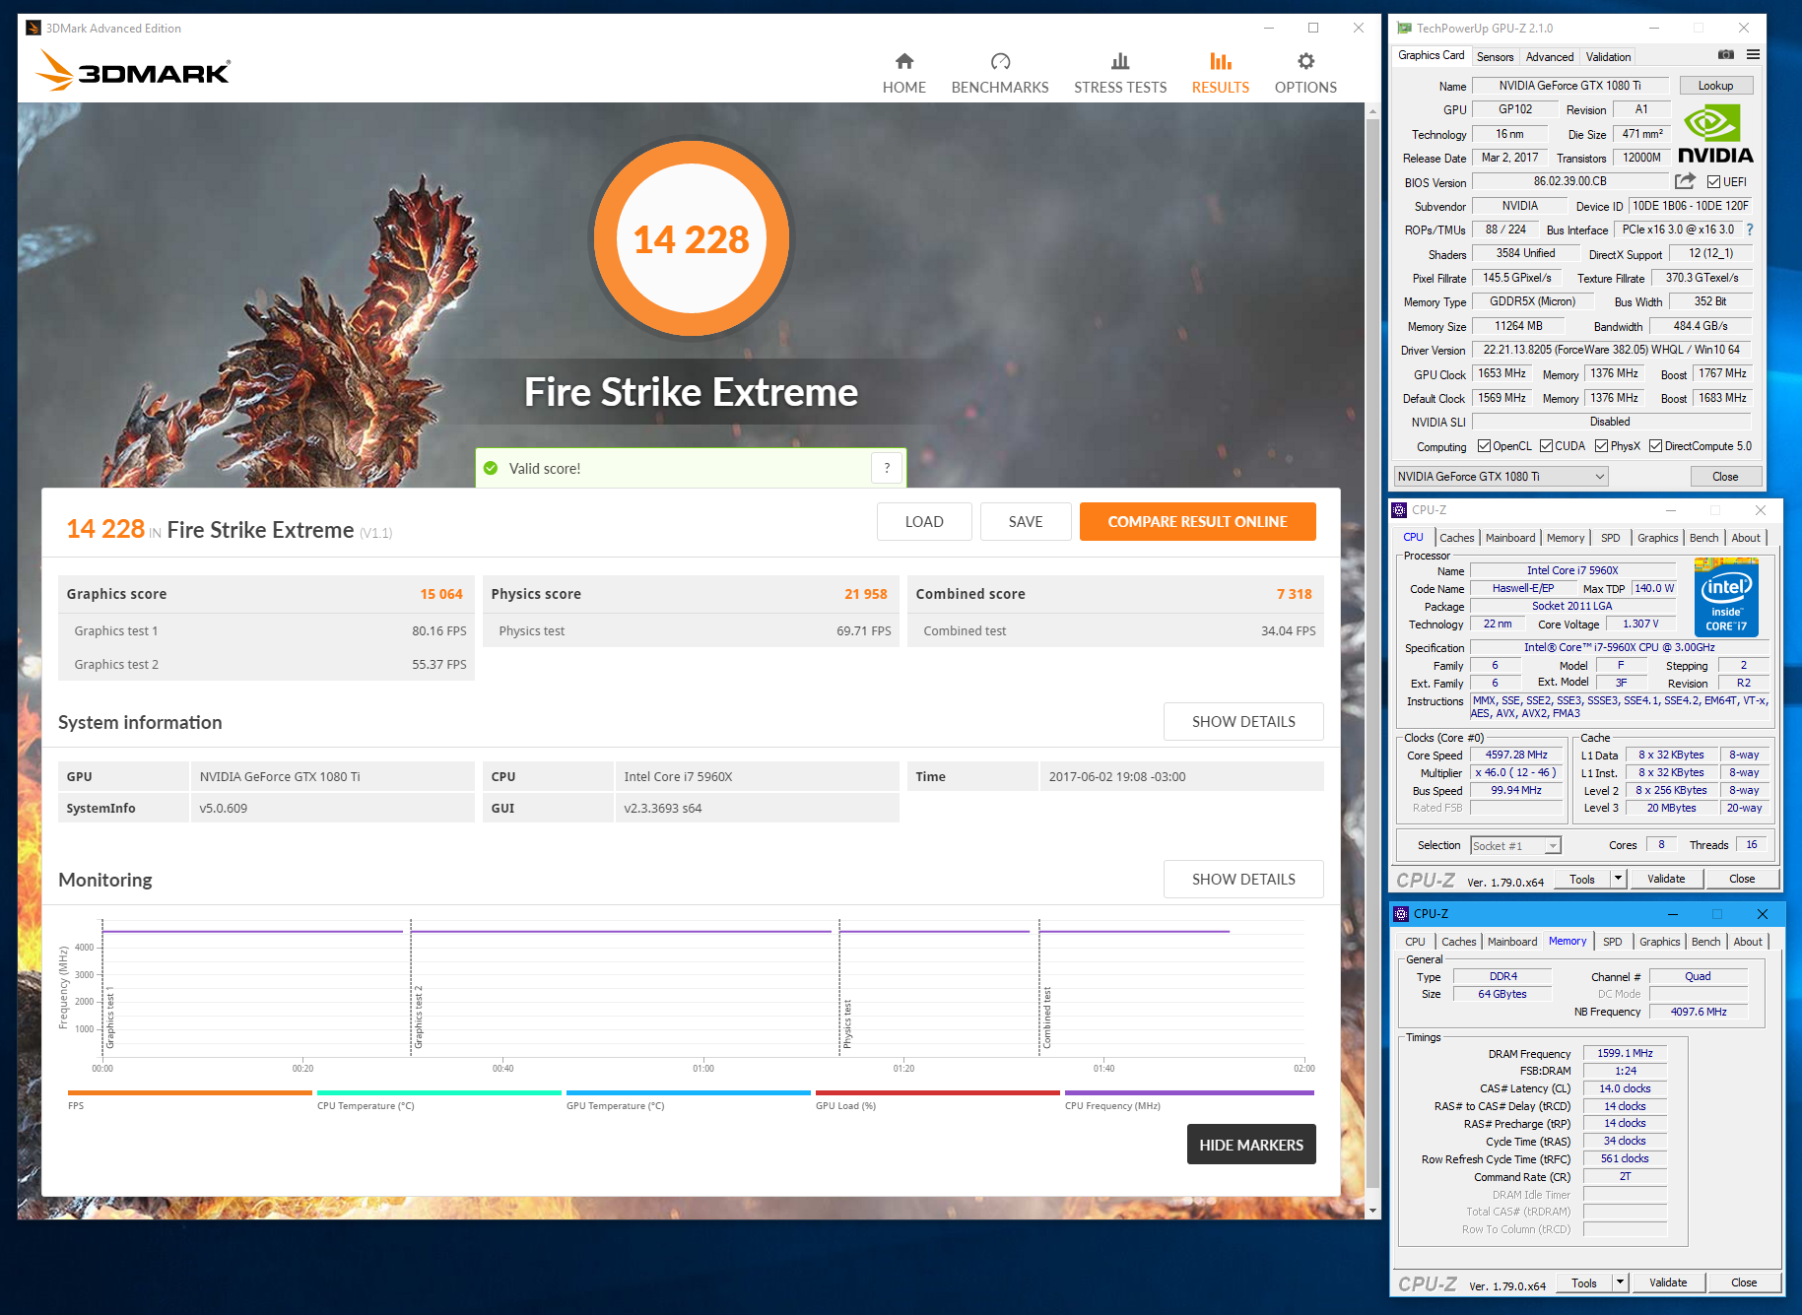Click the bus interface question mark in GPU-Z
Image resolution: width=1802 pixels, height=1315 pixels.
pyautogui.click(x=1750, y=230)
